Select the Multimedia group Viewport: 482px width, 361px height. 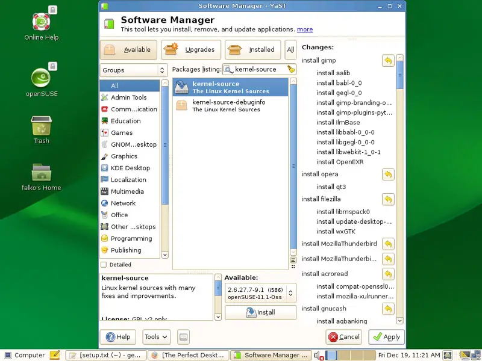click(x=130, y=192)
